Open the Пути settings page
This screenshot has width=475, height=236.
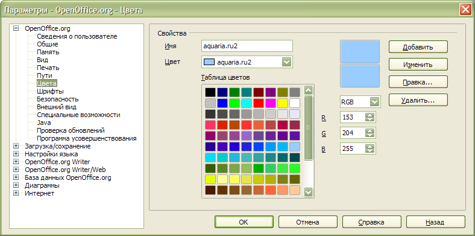(x=45, y=75)
